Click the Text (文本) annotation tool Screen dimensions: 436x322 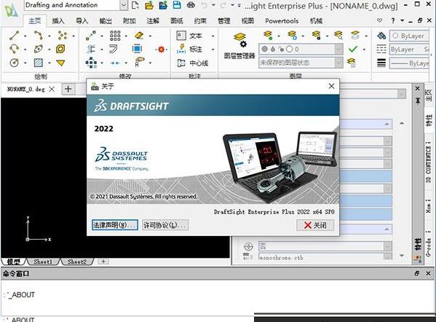(x=189, y=36)
